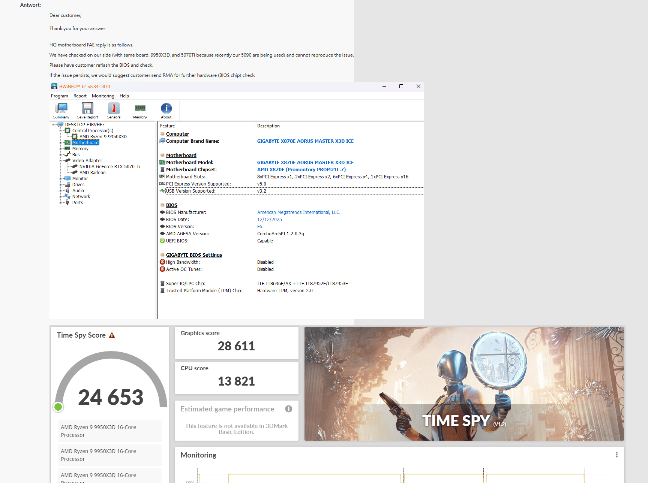Click American Megatrends International, LLC. link
The height and width of the screenshot is (483, 648).
(299, 212)
